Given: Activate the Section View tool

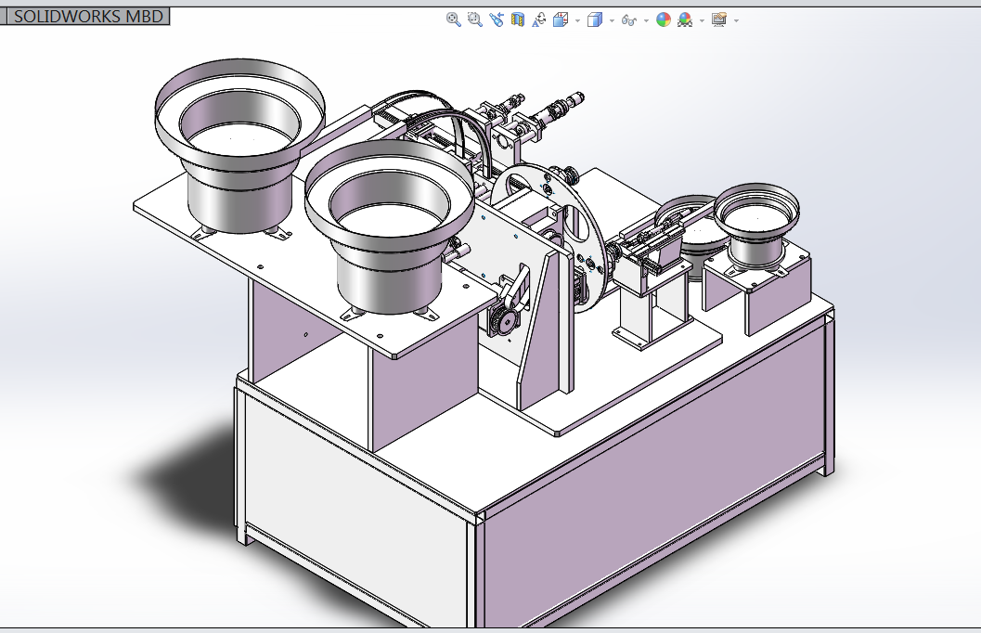Looking at the screenshot, I should click(x=517, y=20).
